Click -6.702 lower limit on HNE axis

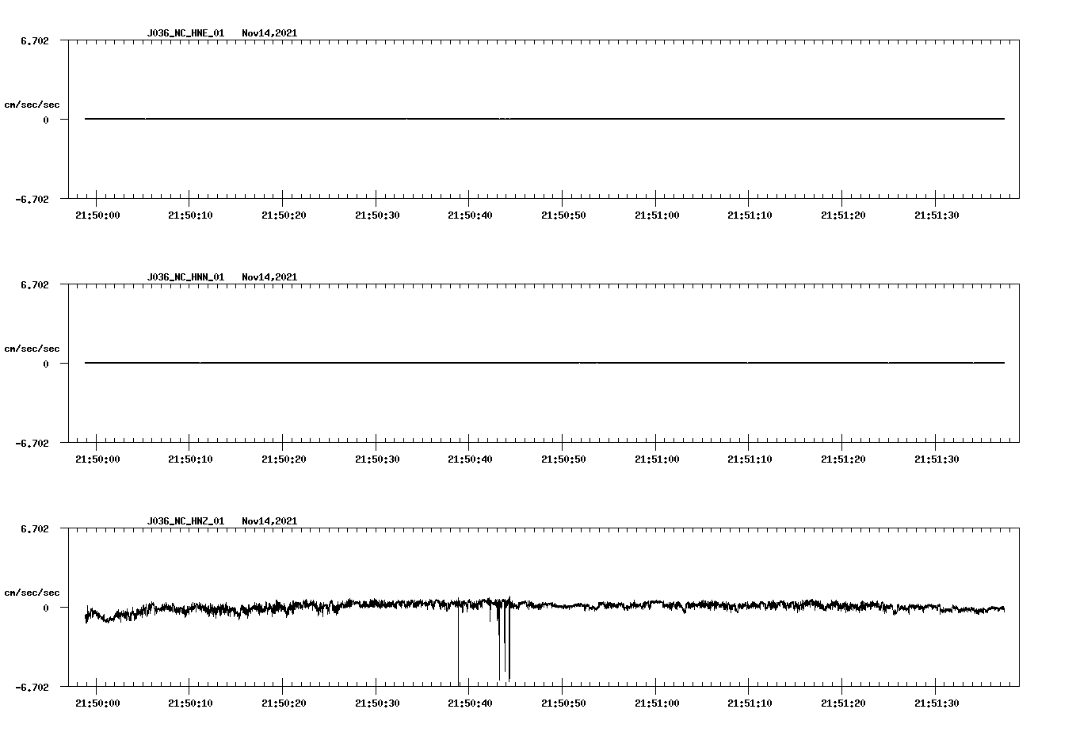pos(32,199)
